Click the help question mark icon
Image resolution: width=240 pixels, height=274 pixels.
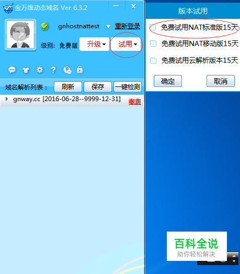(53, 70)
